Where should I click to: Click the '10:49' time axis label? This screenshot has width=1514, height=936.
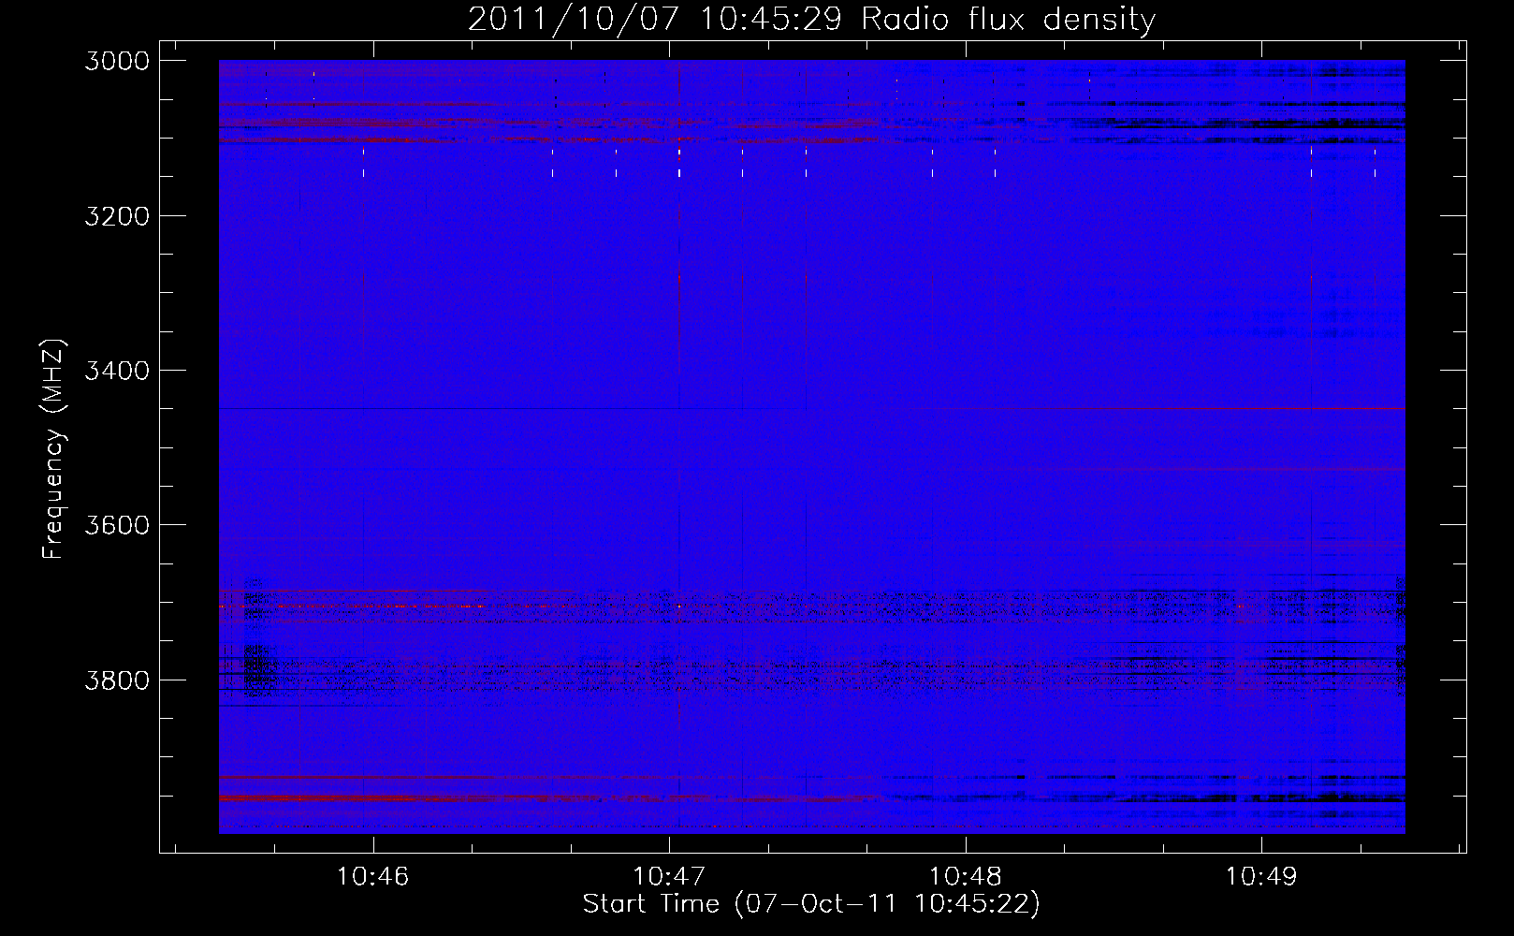tap(1261, 877)
